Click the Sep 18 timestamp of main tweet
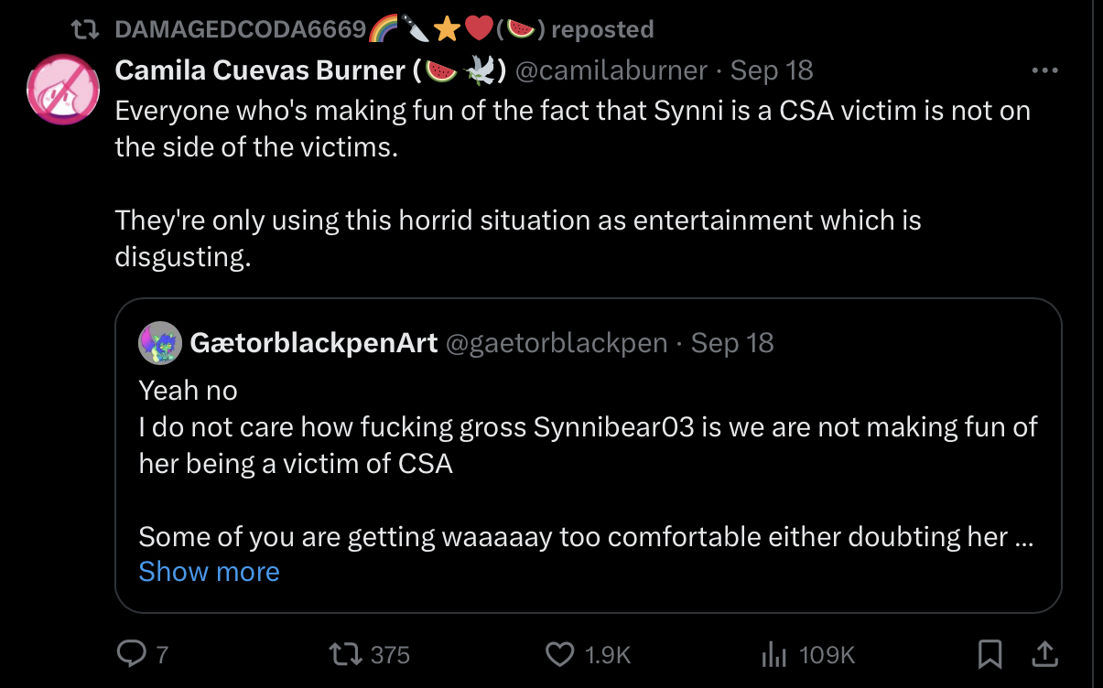This screenshot has height=688, width=1103. coord(772,70)
